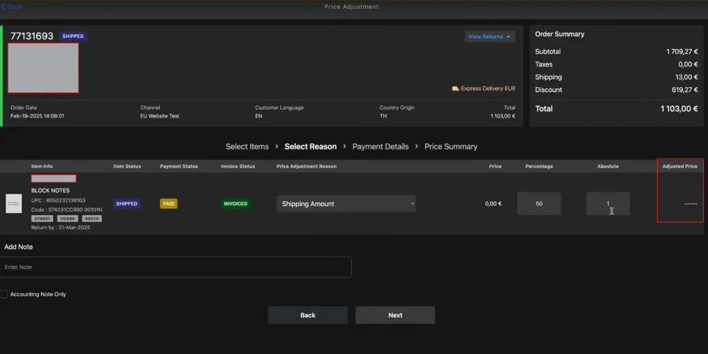Open the View Returns dropdown
Image resolution: width=708 pixels, height=354 pixels.
[x=490, y=37]
